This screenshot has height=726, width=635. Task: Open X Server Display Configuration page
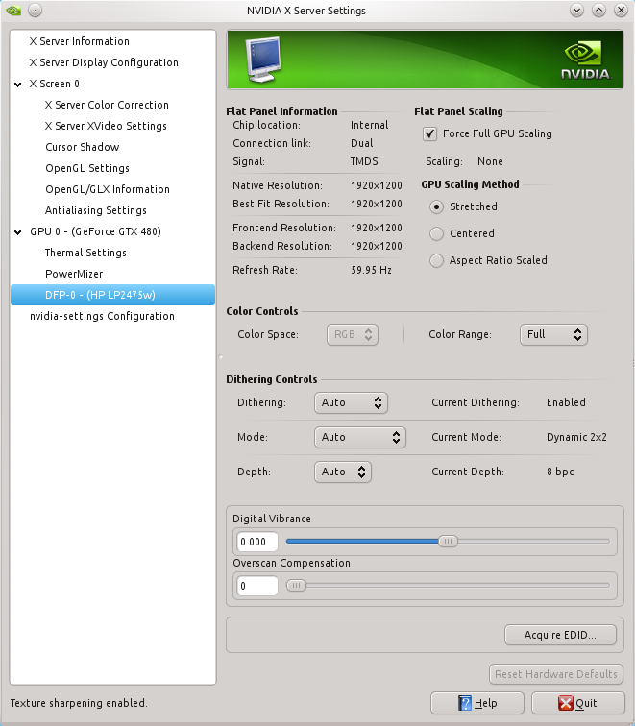tap(104, 62)
